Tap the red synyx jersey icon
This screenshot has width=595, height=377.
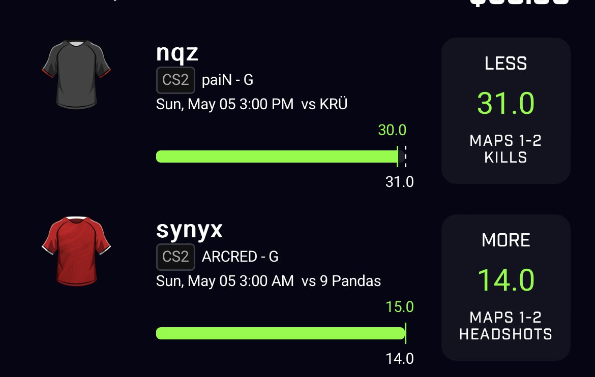click(76, 251)
